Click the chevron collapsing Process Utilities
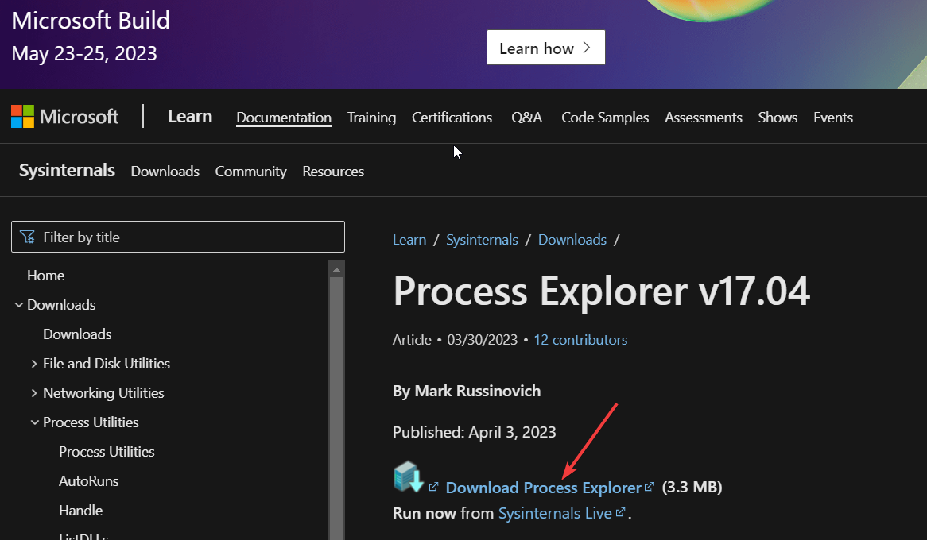The image size is (927, 540). 34,422
